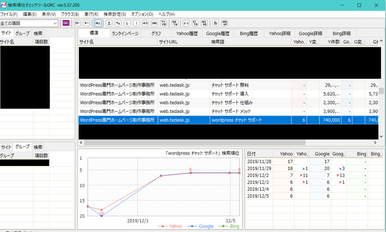Image resolution: width=386 pixels, height=232 pixels.
Task: Click the 検索語 column header
Action: [x=250, y=42]
